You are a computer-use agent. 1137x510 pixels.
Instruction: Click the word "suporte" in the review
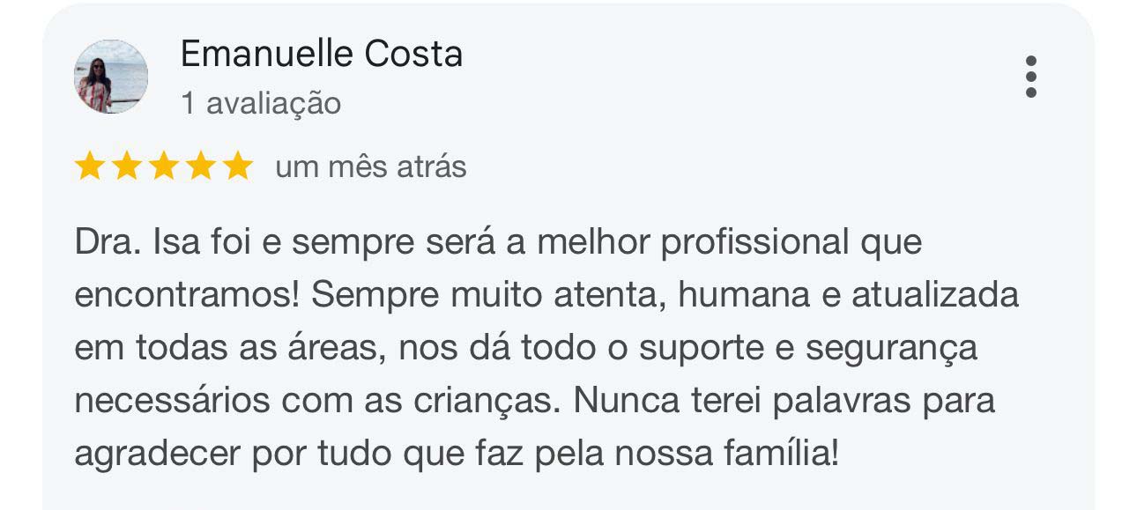point(691,348)
